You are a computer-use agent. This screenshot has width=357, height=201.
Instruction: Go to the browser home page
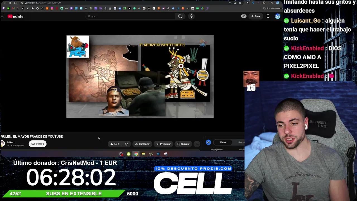pyautogui.click(x=15, y=3)
